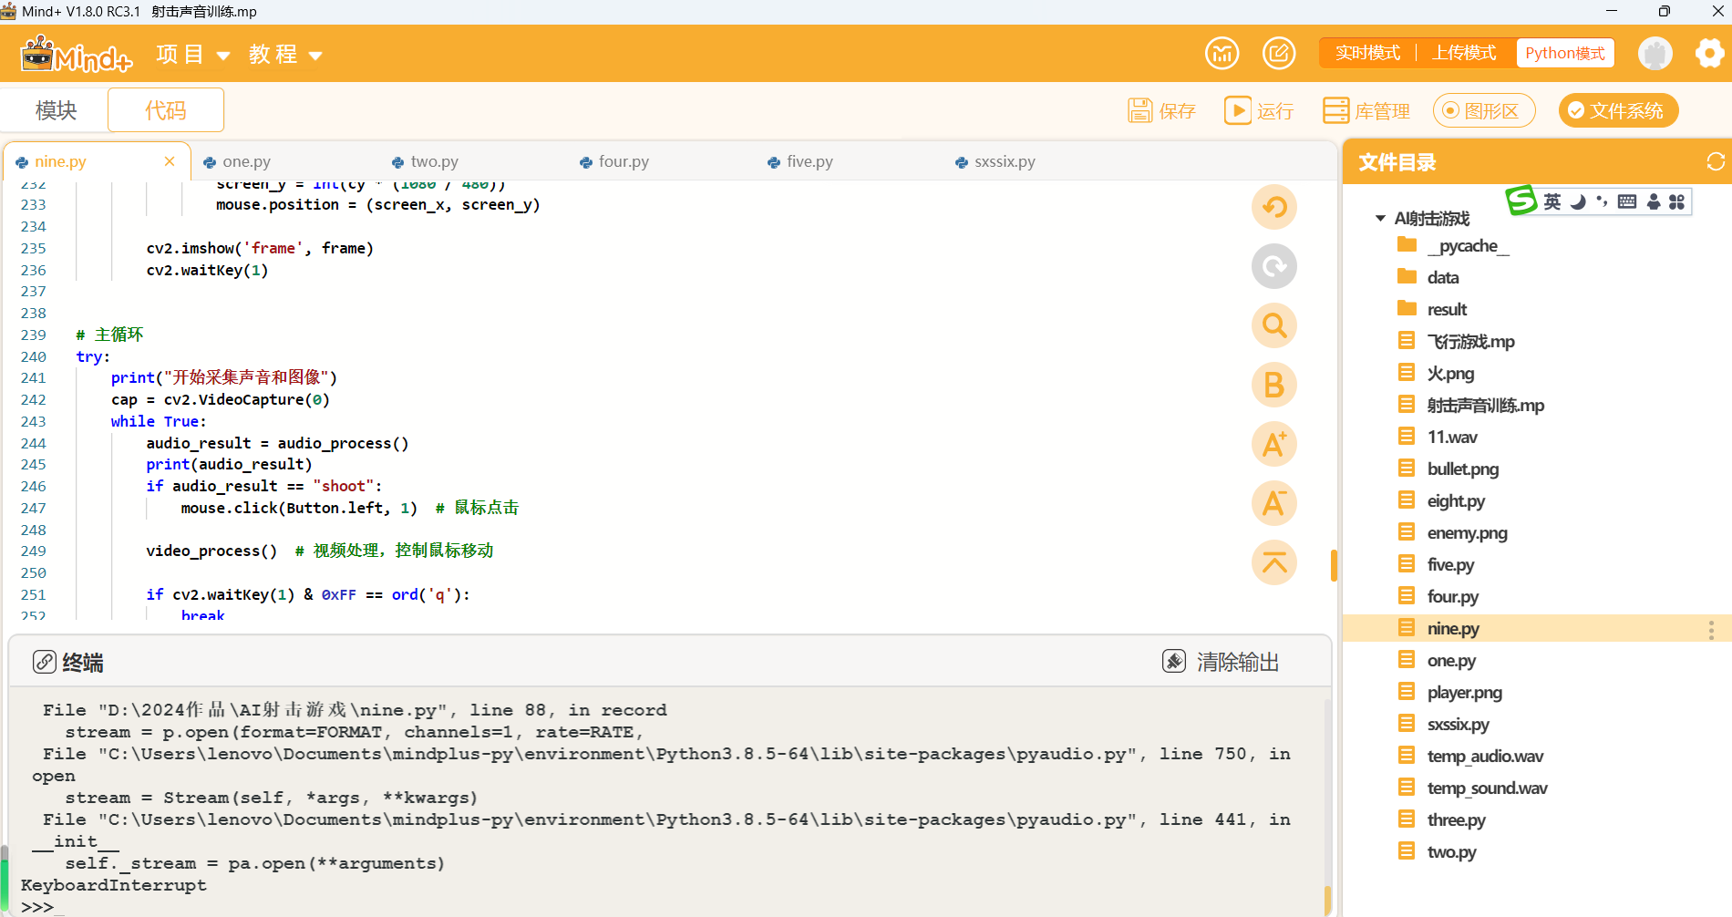Switch to the 模块 blocks tab
Screen dimensions: 1732x917
pos(56,110)
